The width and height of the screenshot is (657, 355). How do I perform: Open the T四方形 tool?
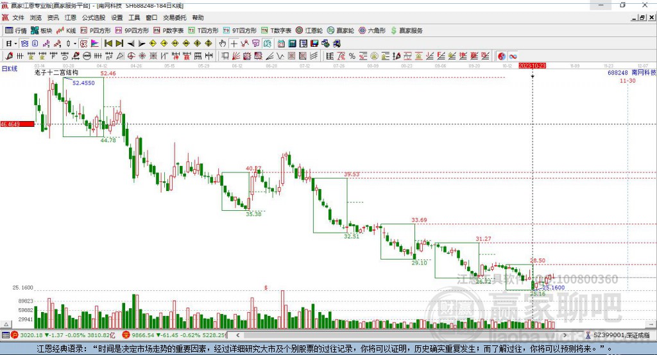tap(203, 31)
